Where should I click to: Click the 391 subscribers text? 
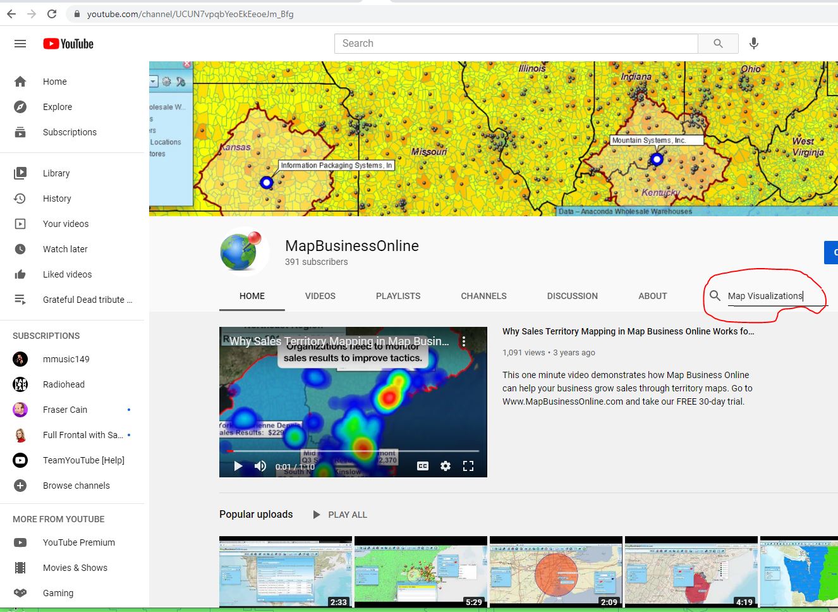point(317,262)
